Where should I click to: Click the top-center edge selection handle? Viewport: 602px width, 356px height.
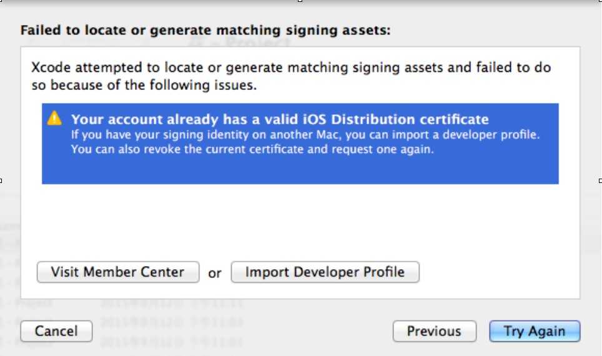tap(300, 1)
